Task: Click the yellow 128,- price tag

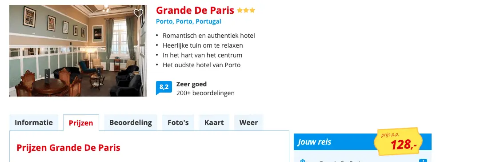Action: (398, 142)
